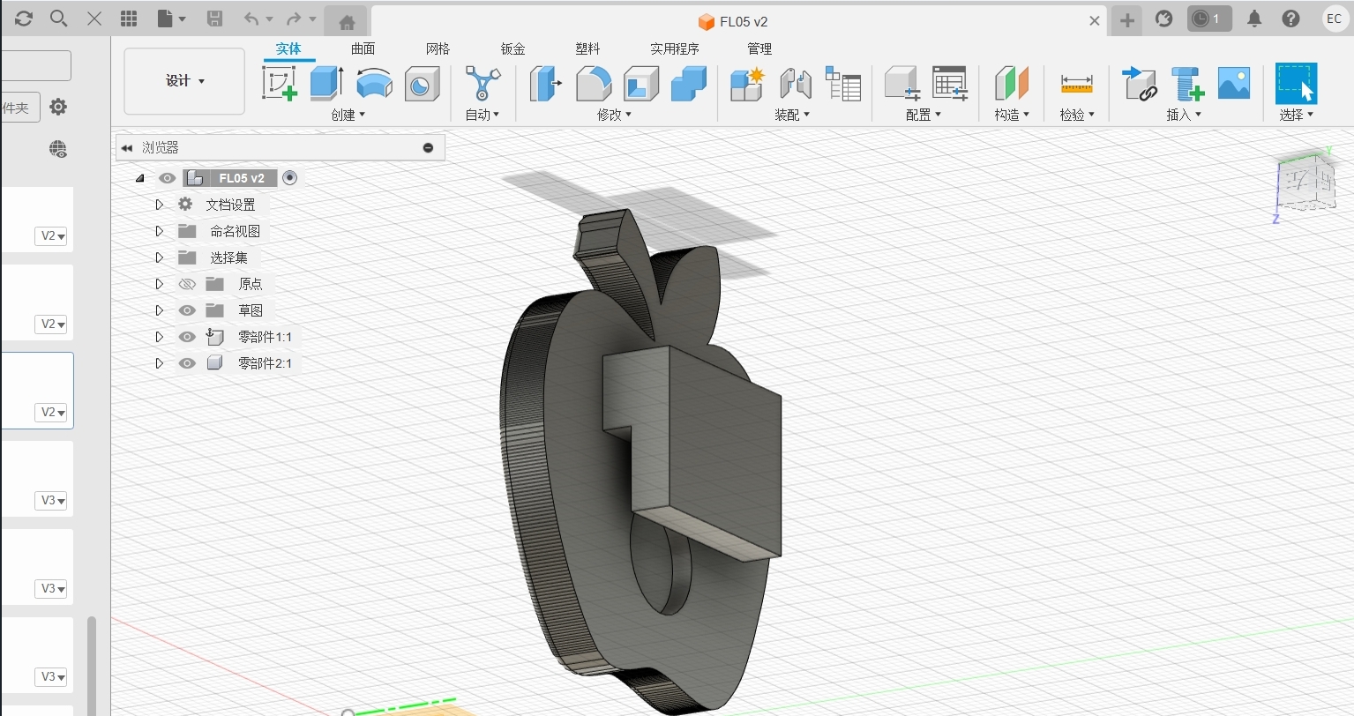Expand the 零部件2:1 node
Viewport: 1354px width, 716px height.
pyautogui.click(x=159, y=363)
